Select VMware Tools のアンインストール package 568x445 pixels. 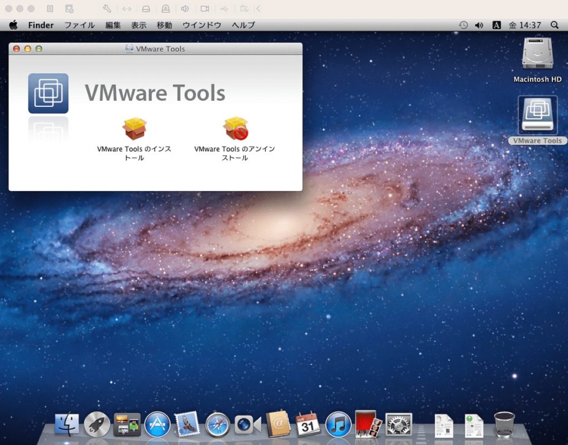(235, 139)
